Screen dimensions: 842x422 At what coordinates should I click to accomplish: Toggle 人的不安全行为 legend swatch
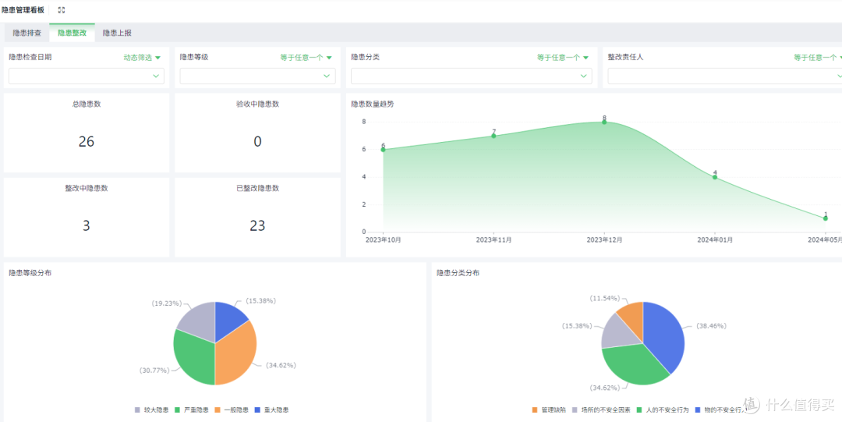tap(639, 410)
